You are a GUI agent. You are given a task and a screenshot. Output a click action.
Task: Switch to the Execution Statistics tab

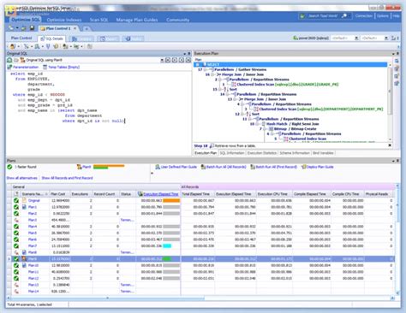(x=261, y=153)
